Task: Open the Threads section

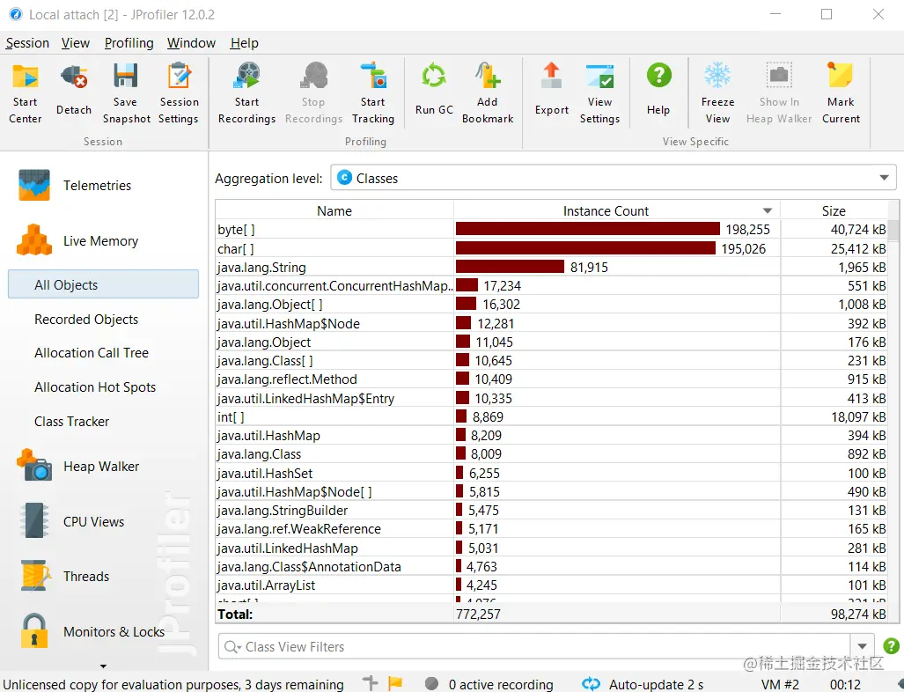Action: [64, 576]
